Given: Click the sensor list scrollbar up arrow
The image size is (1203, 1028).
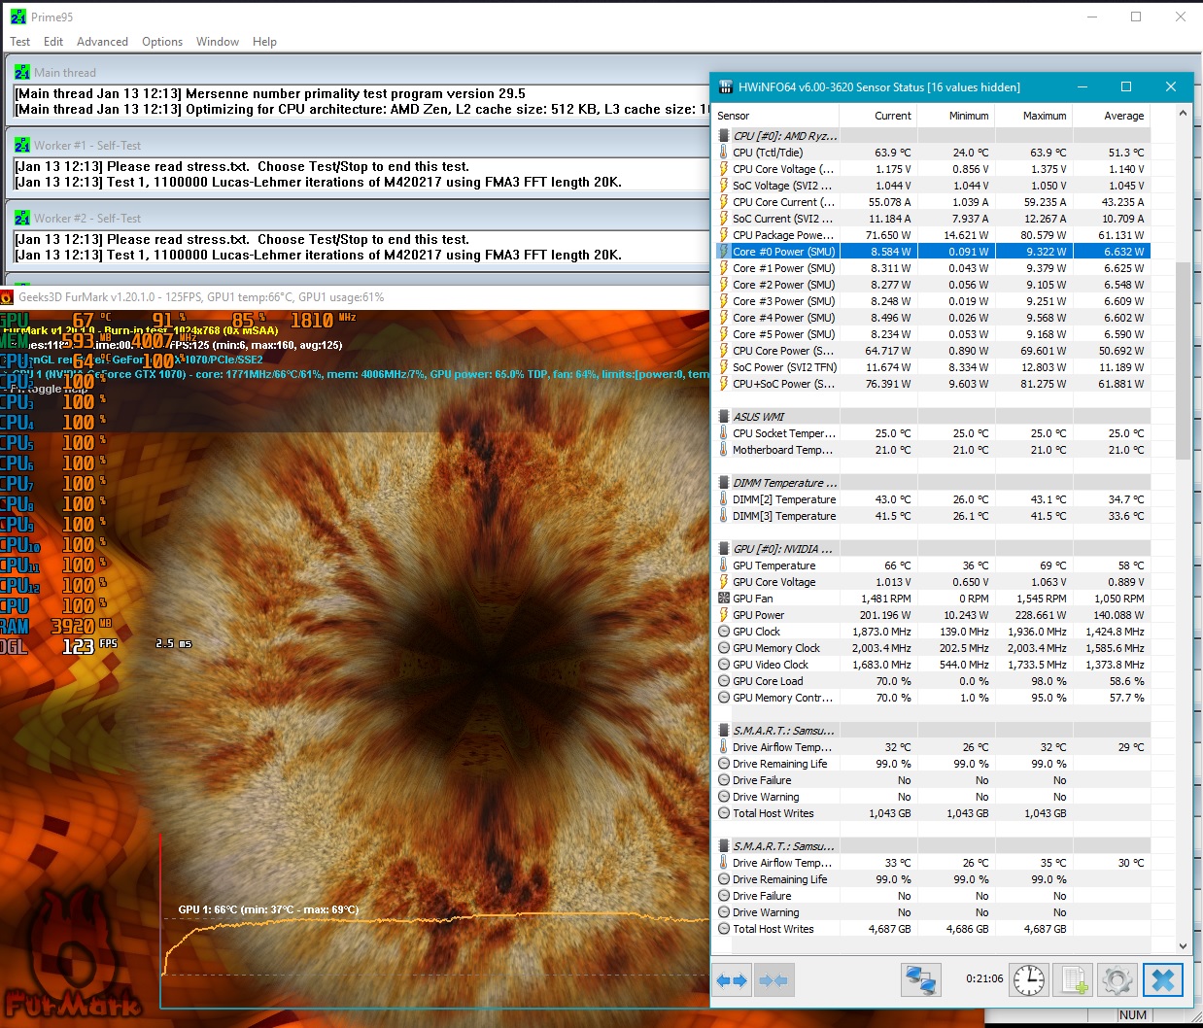Looking at the screenshot, I should (x=1183, y=114).
